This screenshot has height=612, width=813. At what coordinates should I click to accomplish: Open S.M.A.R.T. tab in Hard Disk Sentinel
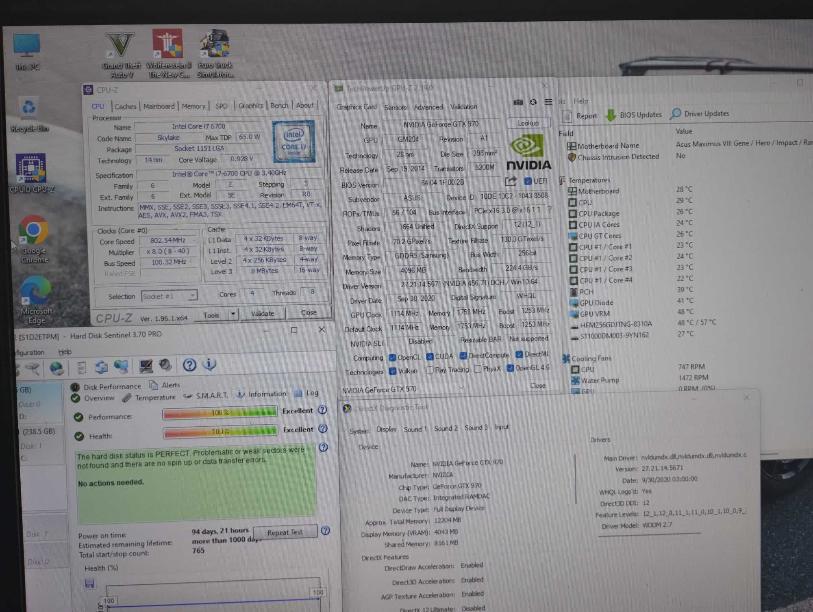tap(206, 395)
